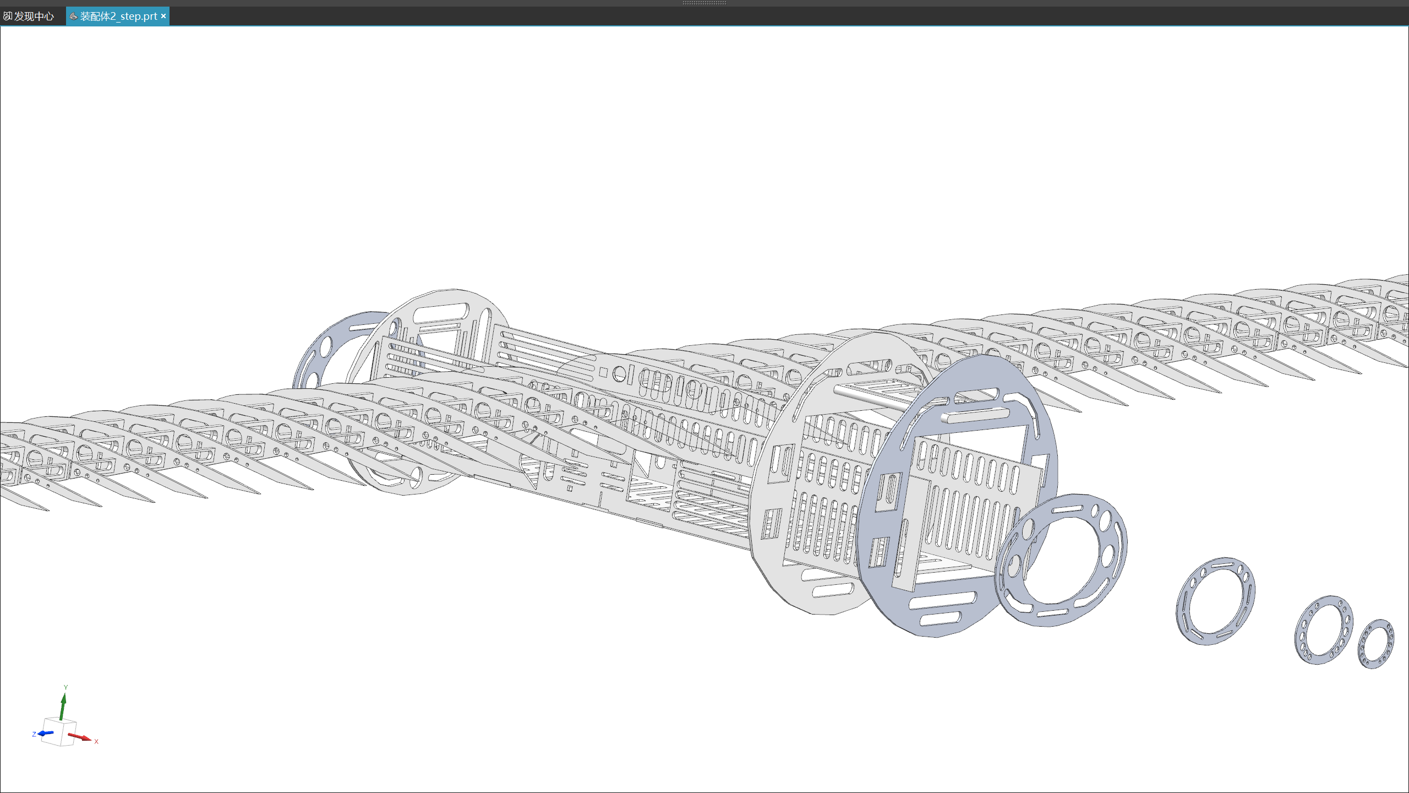1409x793 pixels.
Task: Click the blue Z axis arrow on triad
Action: click(x=46, y=733)
